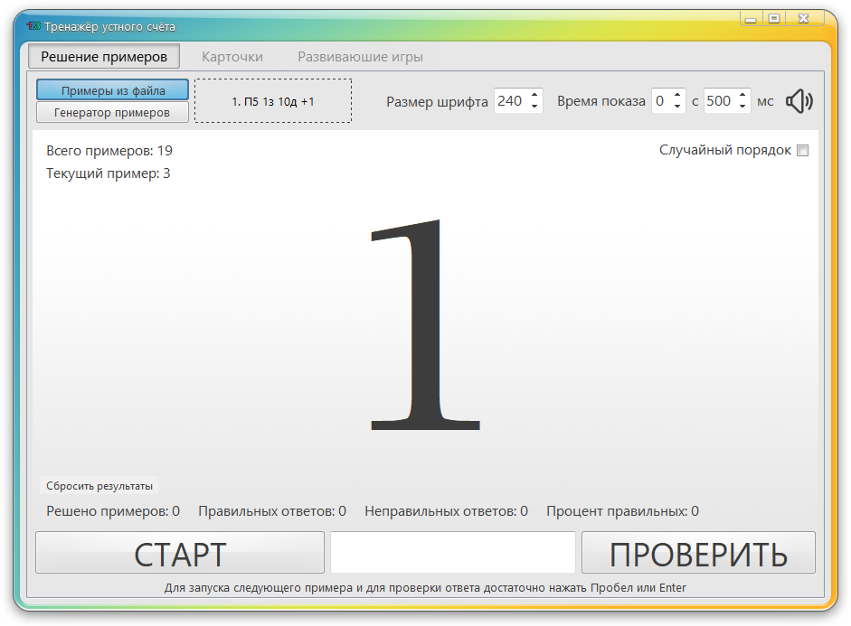Increase the milliseconds value with up arrow
Viewport: 851px width, 626px height.
click(x=742, y=95)
